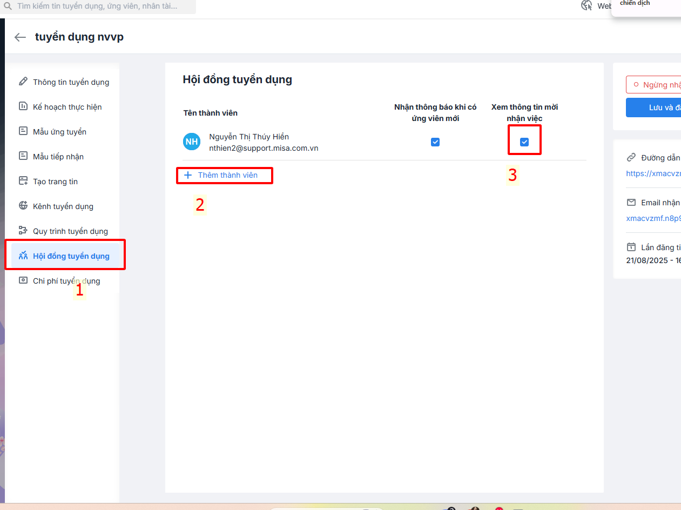Select Mẫu ứng tuyển in sidebar
Viewport: 681px width, 510px height.
tap(65, 132)
